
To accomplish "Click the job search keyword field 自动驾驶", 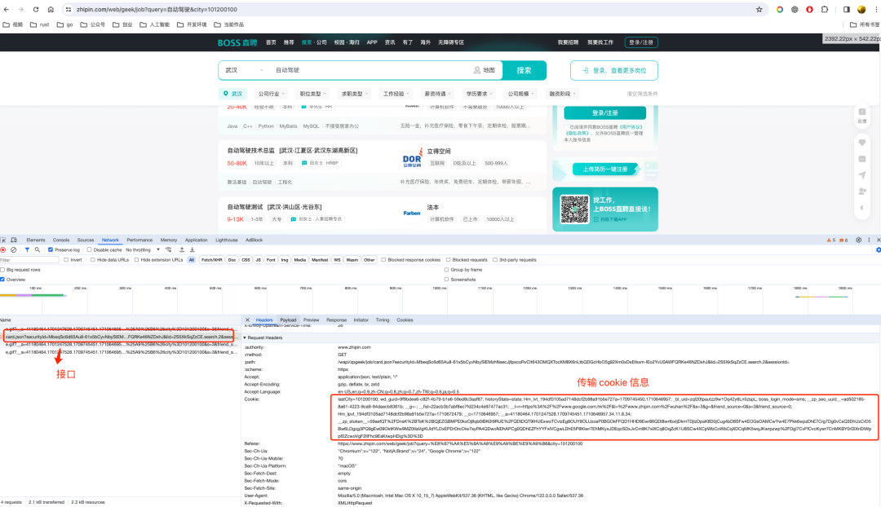I will coord(371,70).
